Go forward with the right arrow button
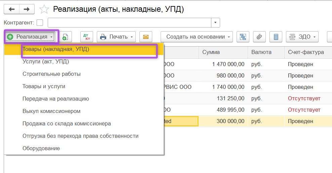This screenshot has width=332, height=173. click(27, 9)
